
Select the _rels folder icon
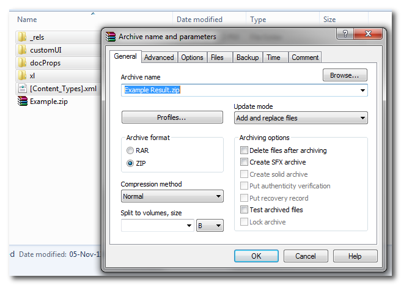(x=22, y=37)
